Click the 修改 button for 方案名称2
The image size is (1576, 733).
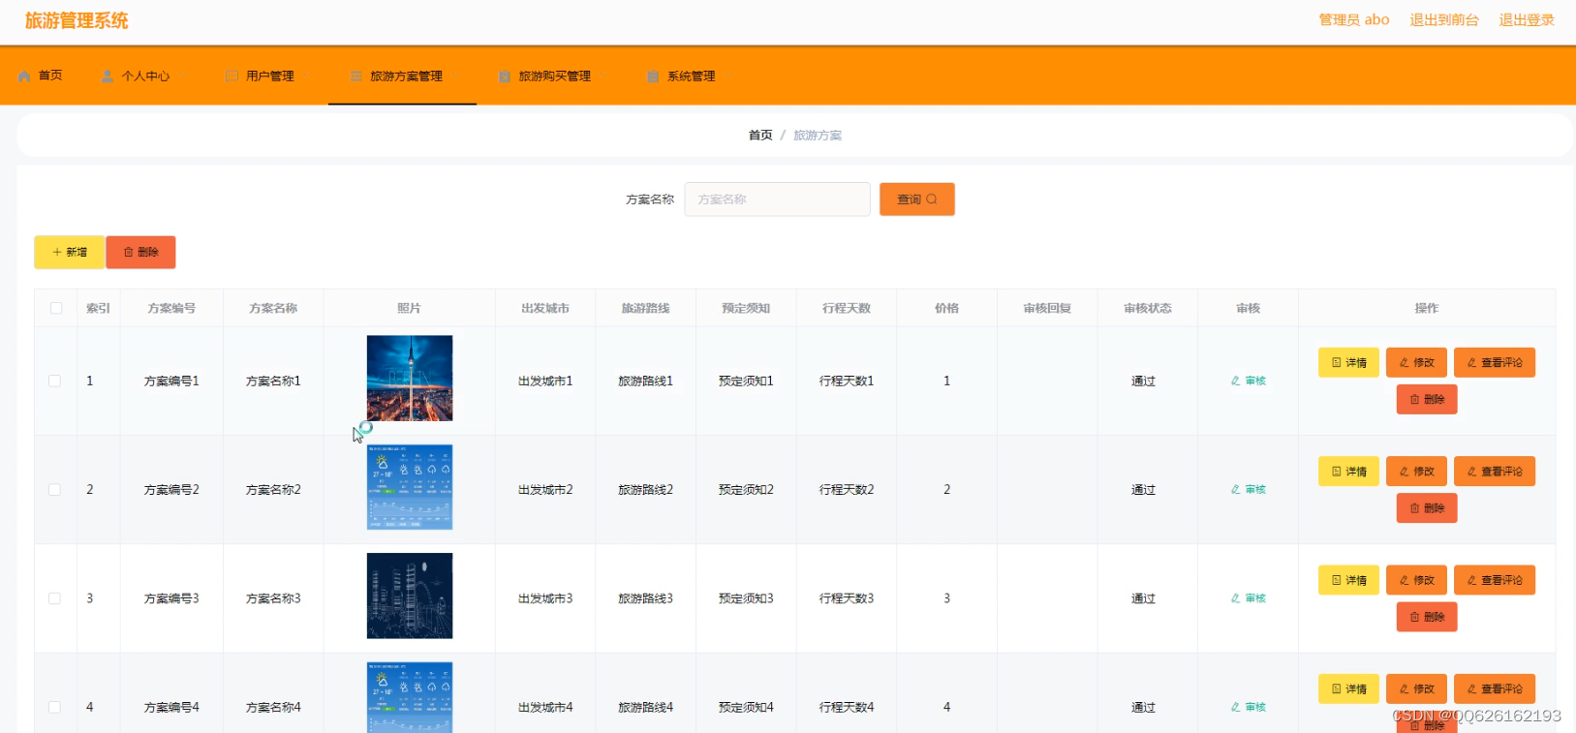1416,471
